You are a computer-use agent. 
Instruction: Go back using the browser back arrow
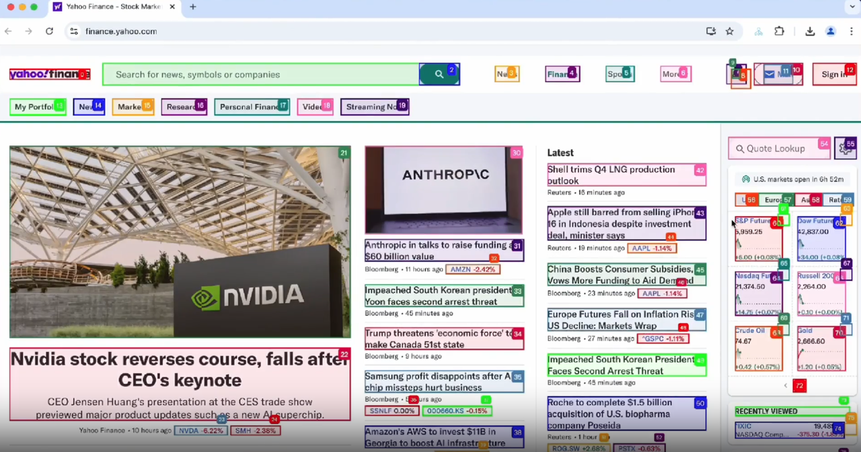click(9, 31)
